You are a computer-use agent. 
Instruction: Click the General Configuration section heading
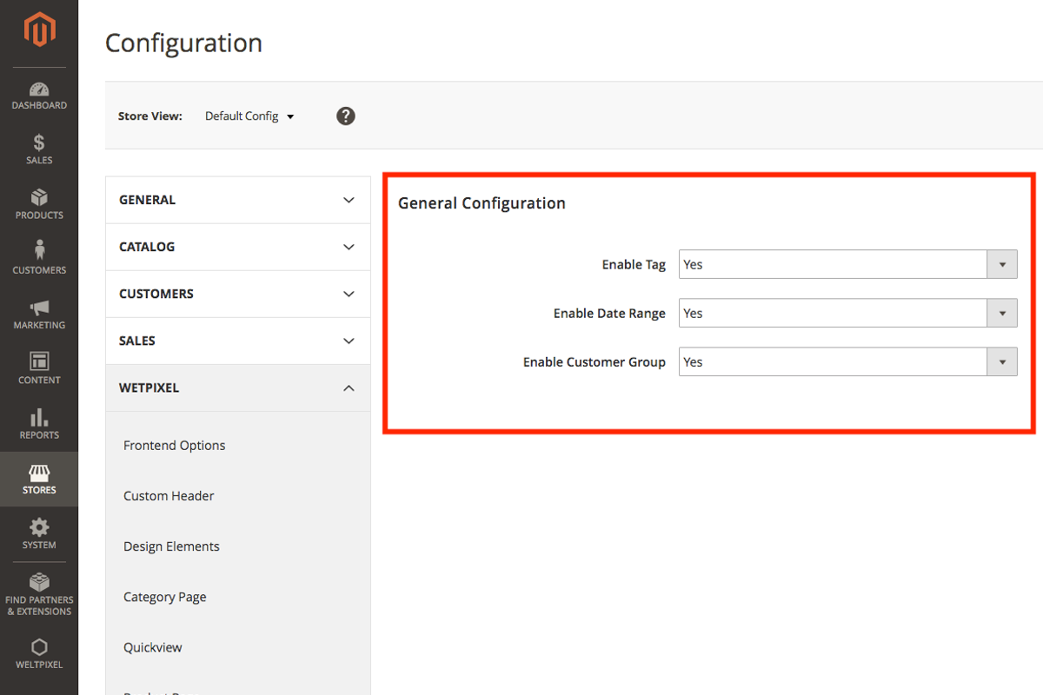coord(482,203)
